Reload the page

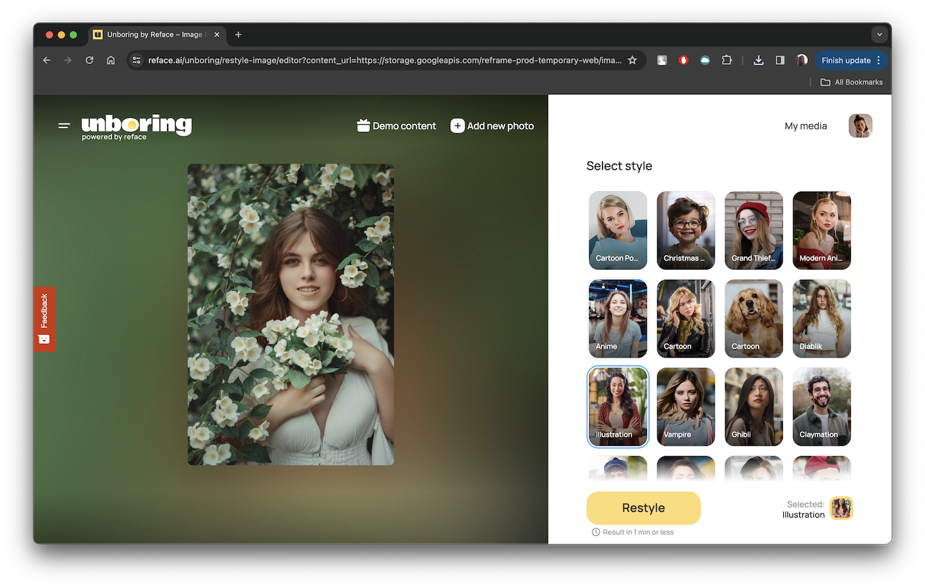click(89, 60)
